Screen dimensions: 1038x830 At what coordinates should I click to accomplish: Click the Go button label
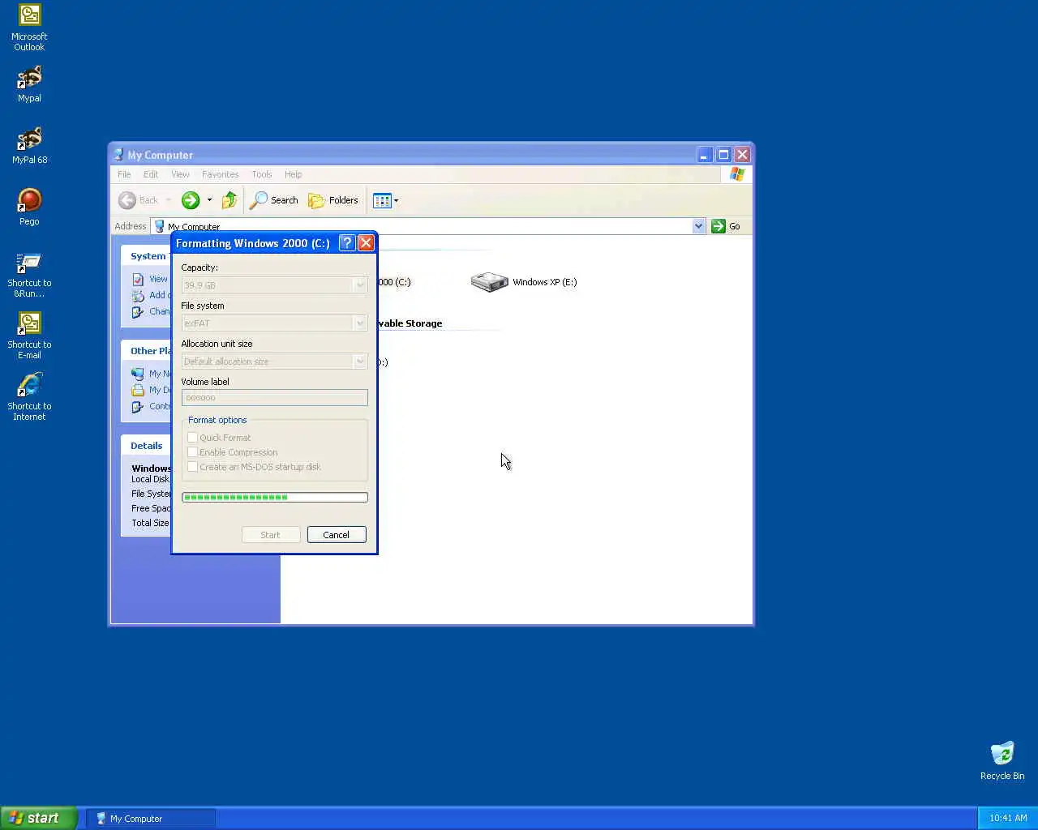click(735, 226)
